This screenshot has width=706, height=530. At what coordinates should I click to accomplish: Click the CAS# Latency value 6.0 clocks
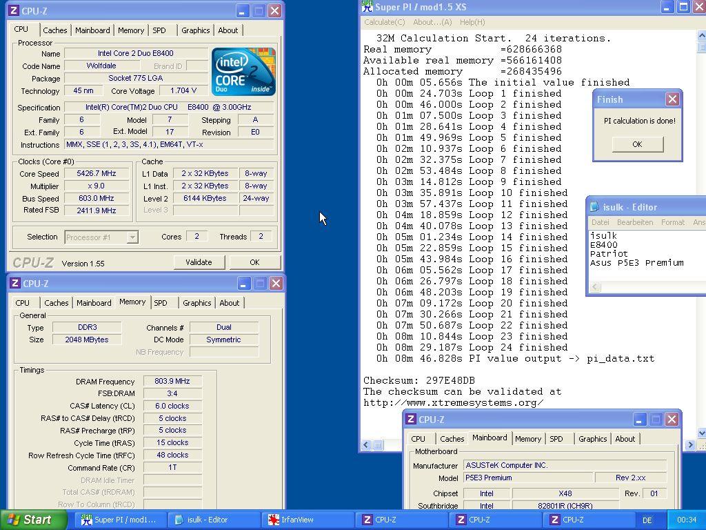click(172, 406)
